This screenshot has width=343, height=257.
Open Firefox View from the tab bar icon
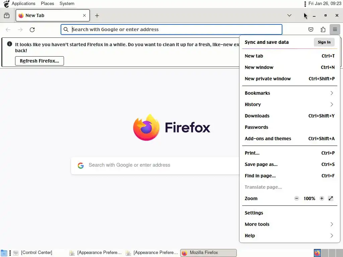7,15
